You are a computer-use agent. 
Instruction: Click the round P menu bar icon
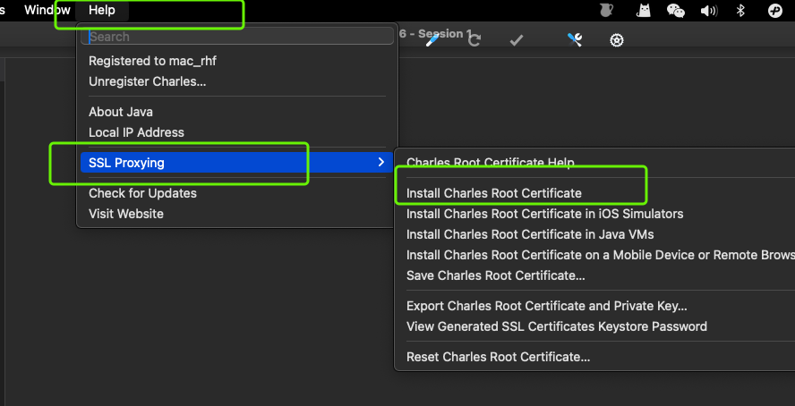pos(775,11)
